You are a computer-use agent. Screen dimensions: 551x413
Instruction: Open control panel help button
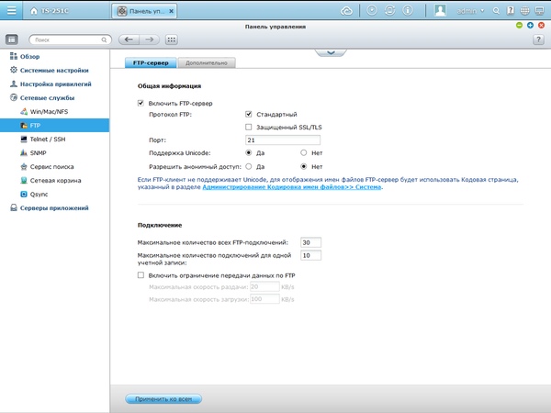[x=538, y=39]
